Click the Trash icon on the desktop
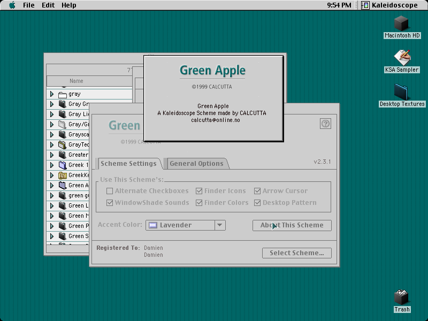428x321 pixels. click(x=401, y=297)
